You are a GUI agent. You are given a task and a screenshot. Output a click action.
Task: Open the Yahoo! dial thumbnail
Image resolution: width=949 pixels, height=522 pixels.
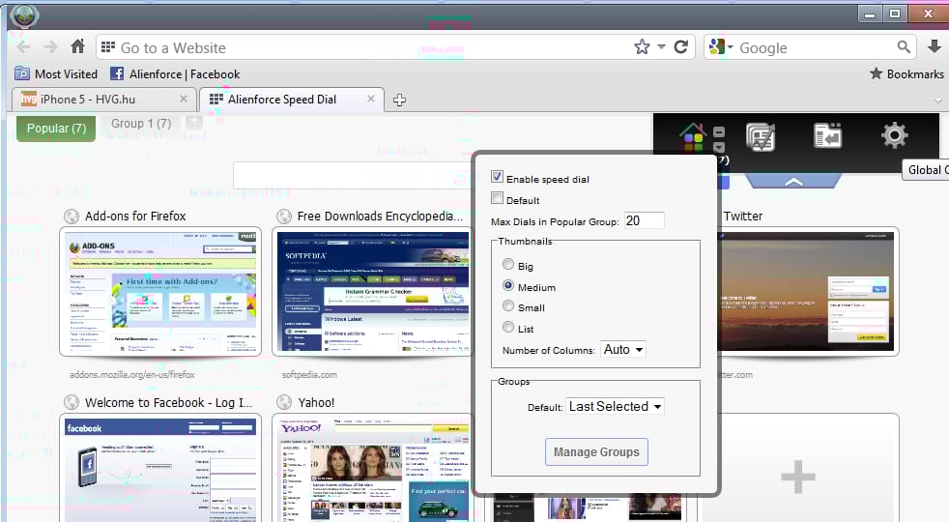point(372,468)
